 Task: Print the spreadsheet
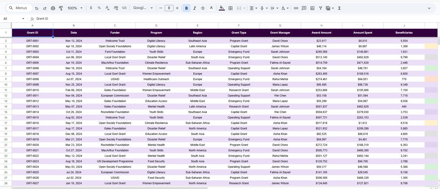point(53,8)
